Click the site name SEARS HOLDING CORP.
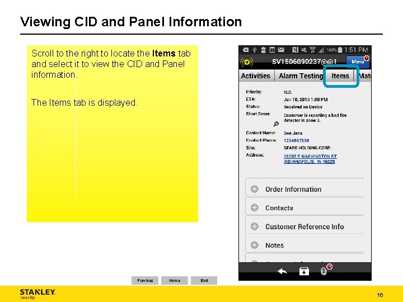The image size is (403, 302). (x=307, y=148)
